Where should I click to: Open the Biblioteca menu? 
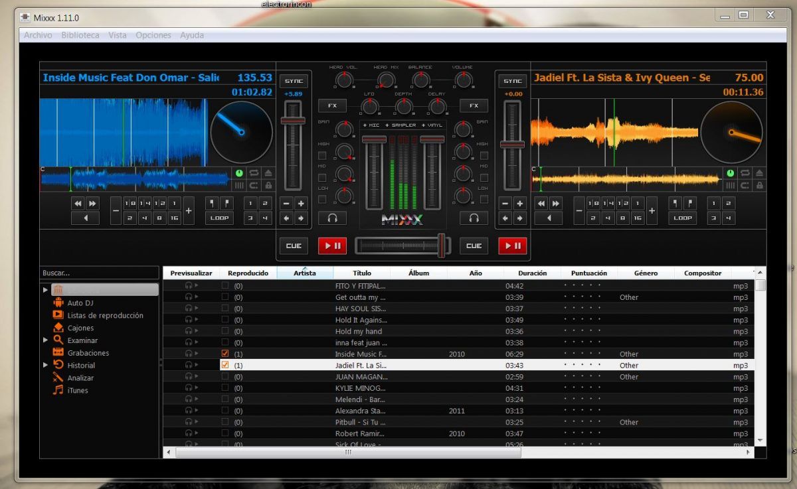tap(80, 35)
